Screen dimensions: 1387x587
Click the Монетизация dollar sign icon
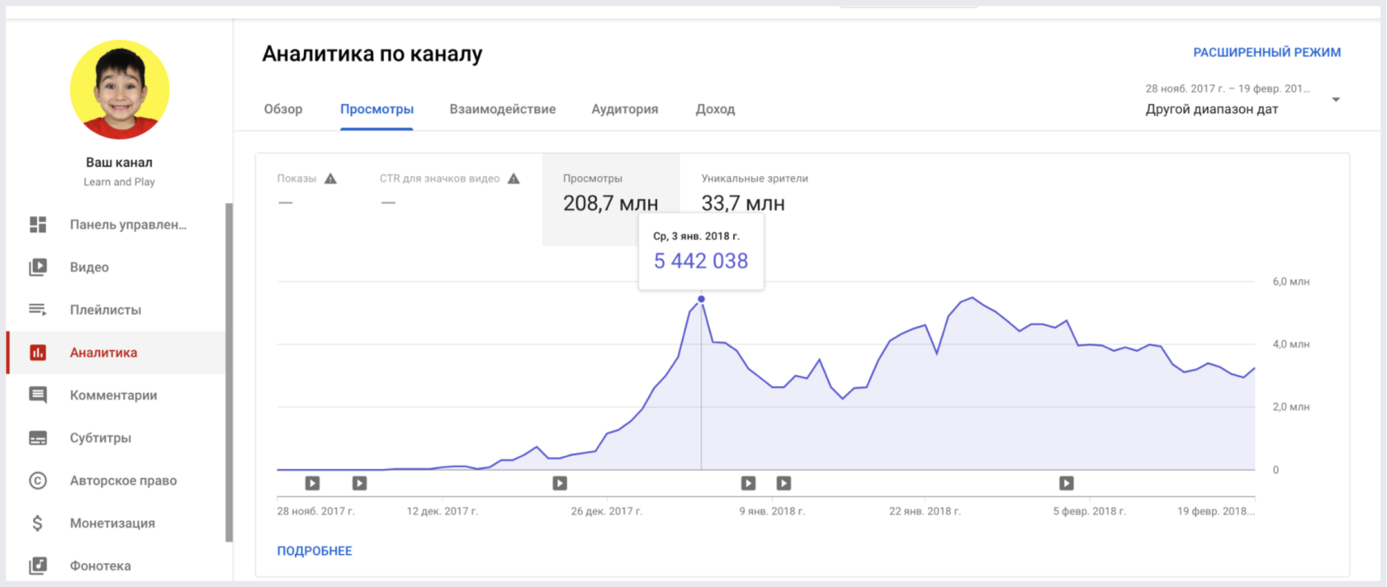(38, 523)
